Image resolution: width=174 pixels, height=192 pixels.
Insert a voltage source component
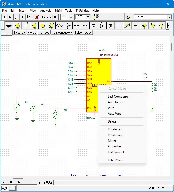click(x=17, y=26)
